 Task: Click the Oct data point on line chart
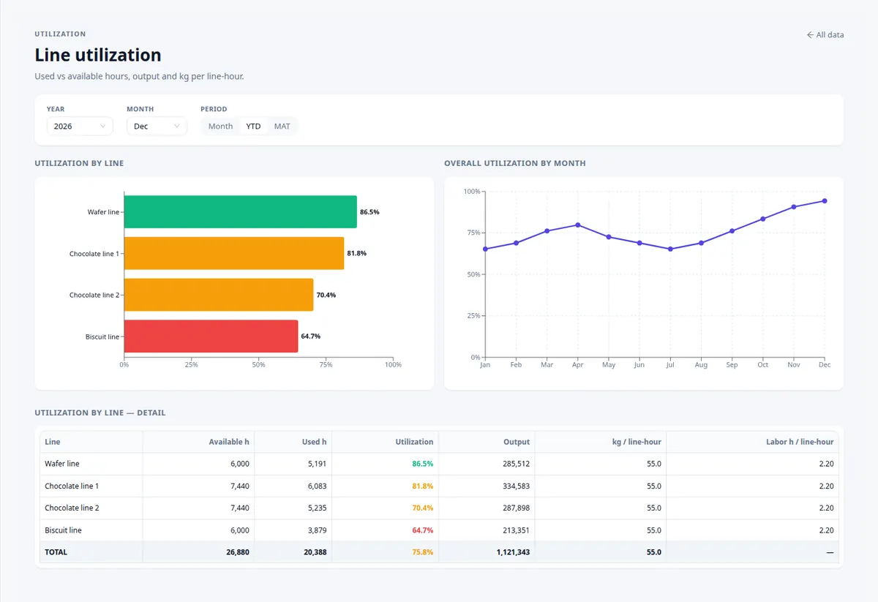pos(763,219)
